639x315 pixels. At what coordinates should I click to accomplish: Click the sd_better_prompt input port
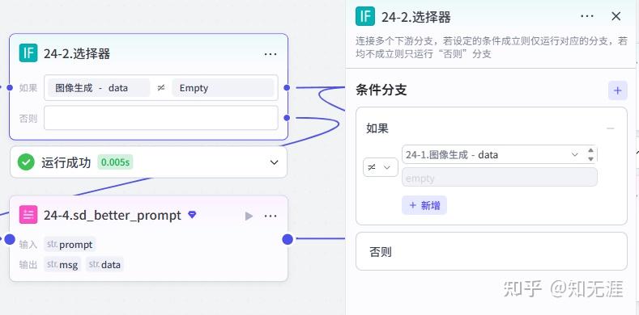coord(10,239)
